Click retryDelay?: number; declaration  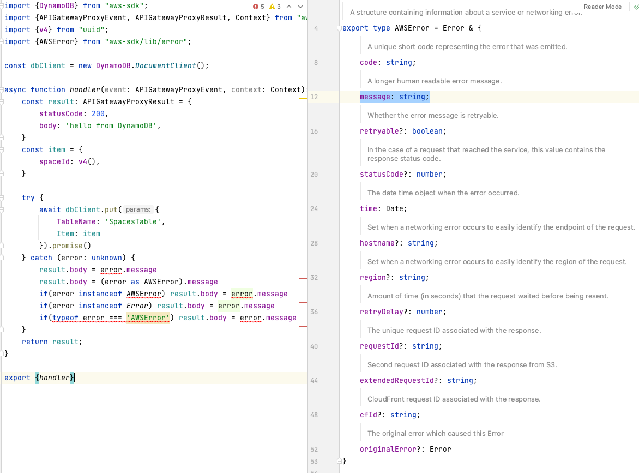click(x=403, y=312)
